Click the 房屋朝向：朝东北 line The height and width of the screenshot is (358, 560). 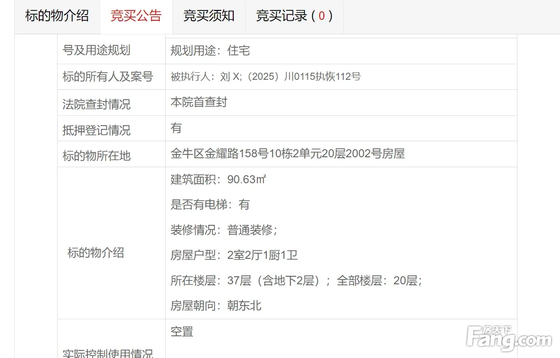[x=216, y=306]
